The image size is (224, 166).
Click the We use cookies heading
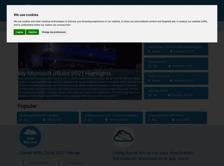pyautogui.click(x=26, y=15)
